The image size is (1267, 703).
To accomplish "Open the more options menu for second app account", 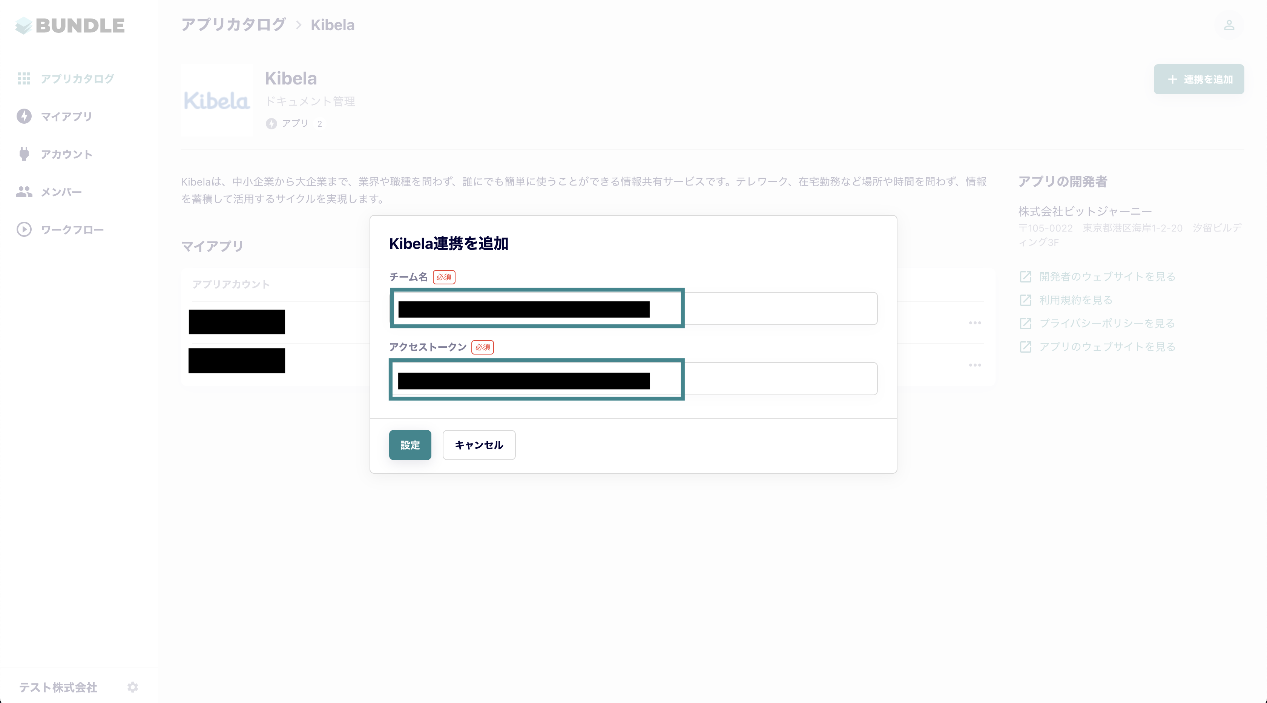I will click(975, 365).
